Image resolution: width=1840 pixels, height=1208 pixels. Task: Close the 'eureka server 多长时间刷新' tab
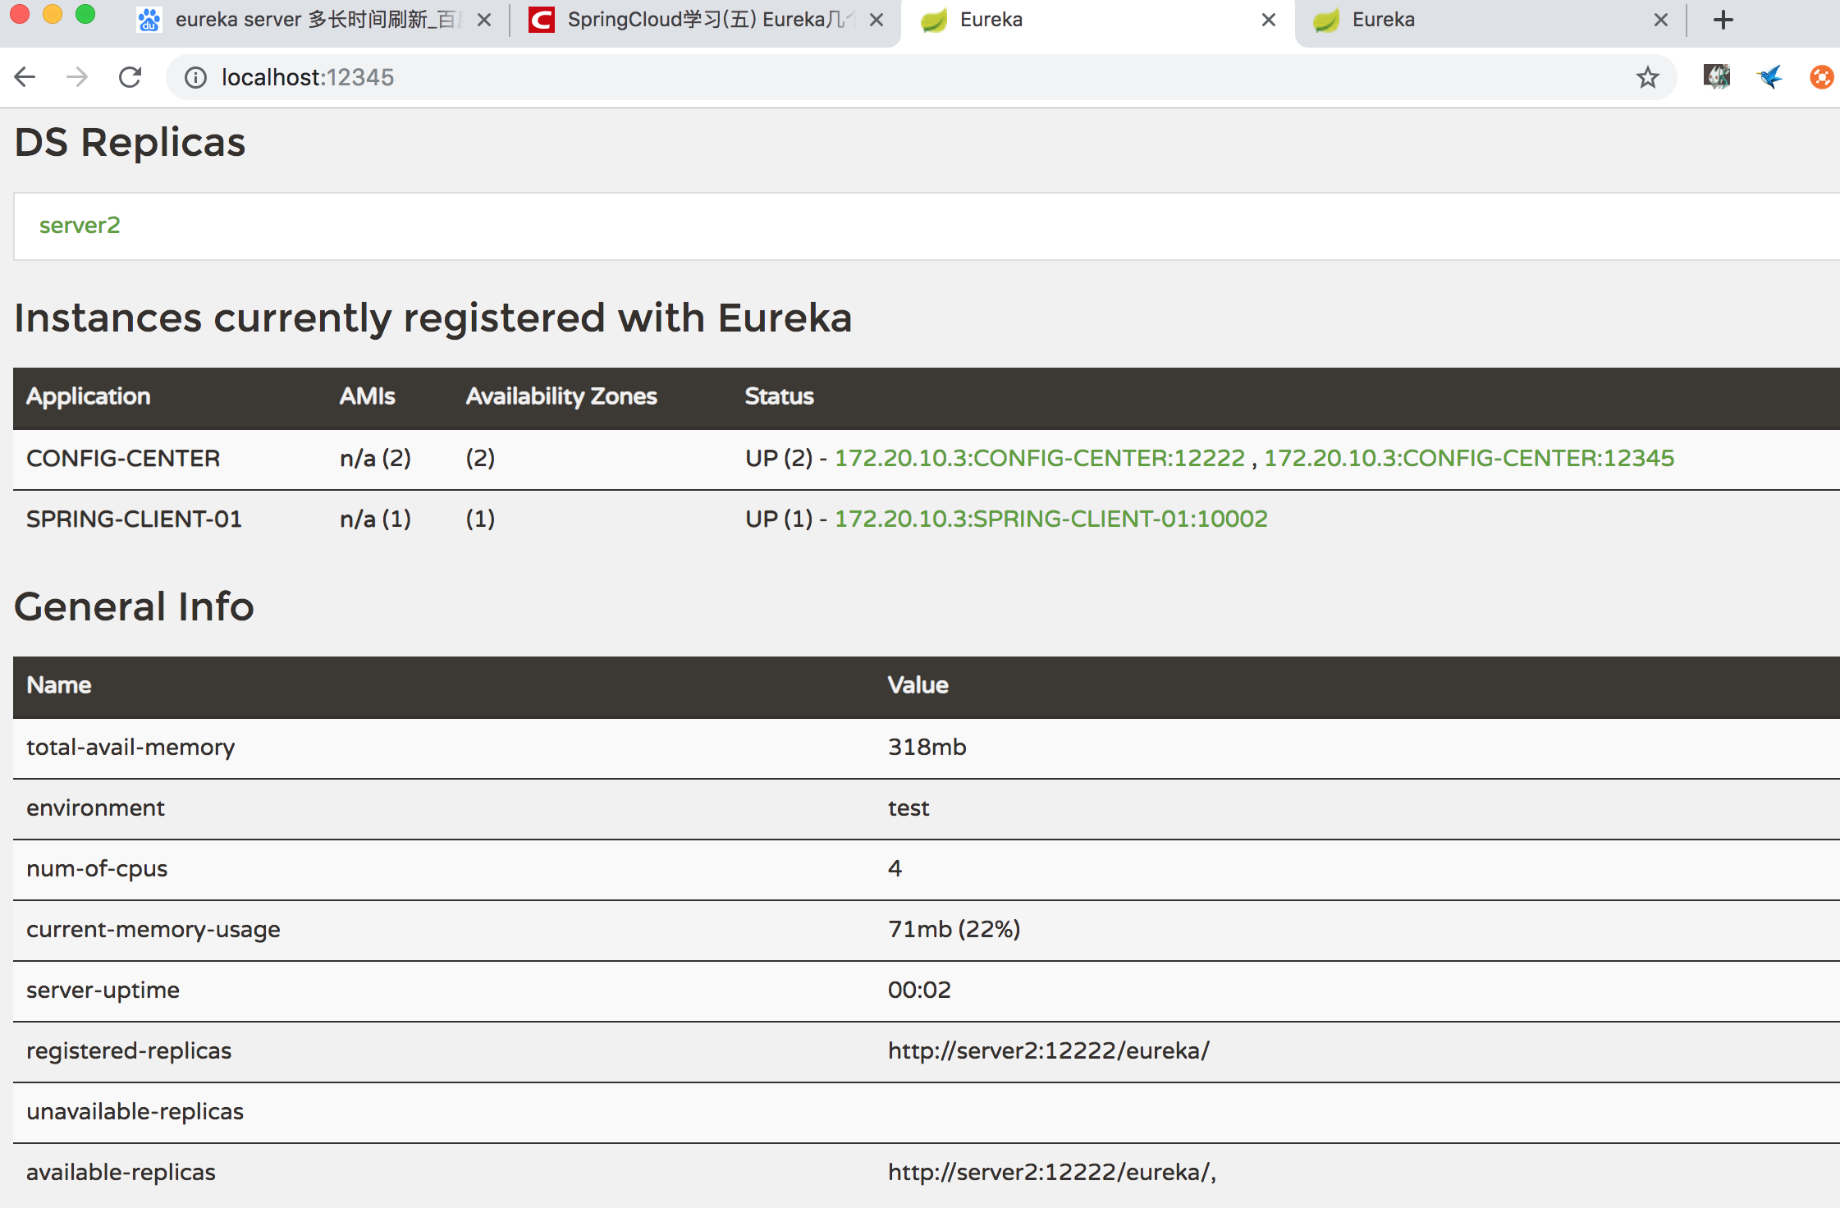pyautogui.click(x=484, y=20)
